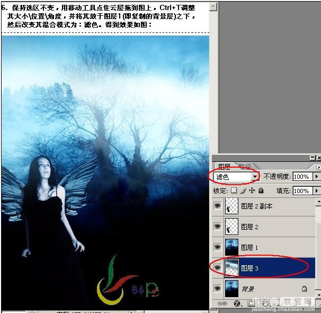
Task: Click the link layers chain icon
Action: (222, 303)
